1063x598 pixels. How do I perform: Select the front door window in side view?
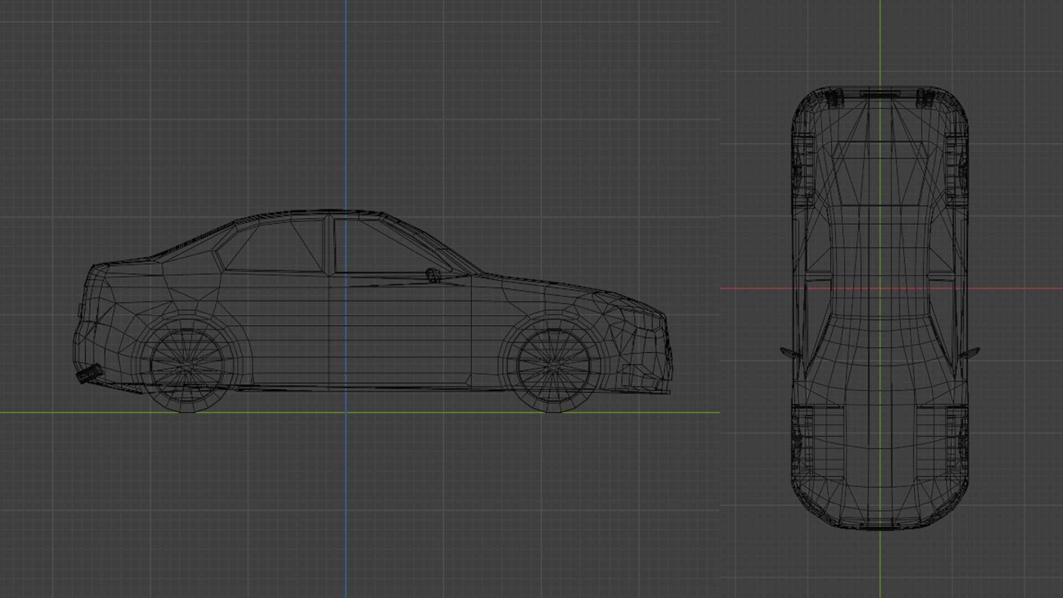pos(376,249)
